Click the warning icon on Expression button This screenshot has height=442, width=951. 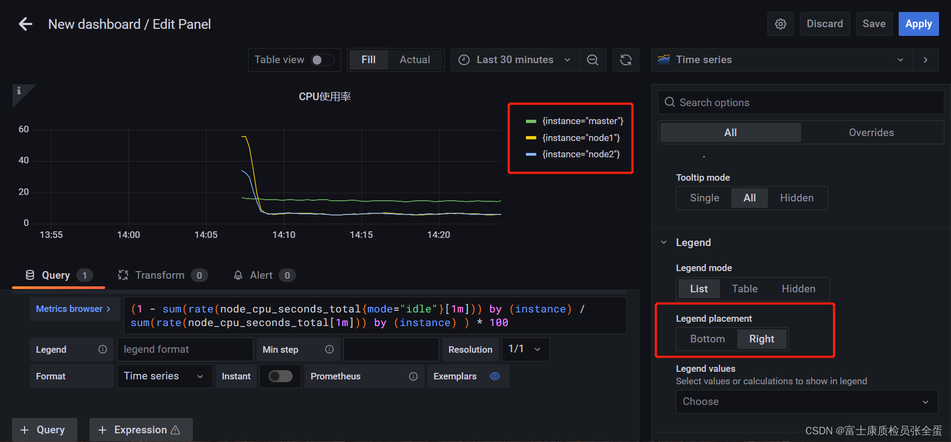(175, 430)
